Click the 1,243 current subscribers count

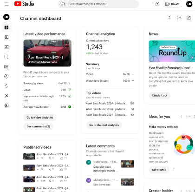pos(94,47)
